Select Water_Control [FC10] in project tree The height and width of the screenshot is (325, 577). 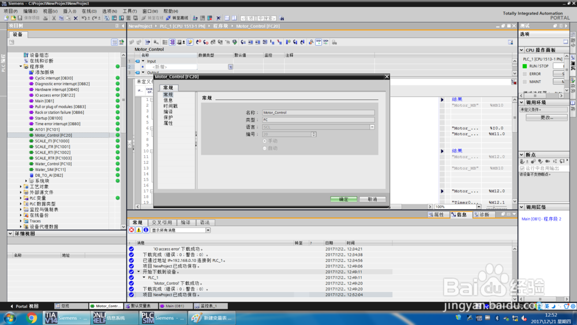(x=53, y=164)
